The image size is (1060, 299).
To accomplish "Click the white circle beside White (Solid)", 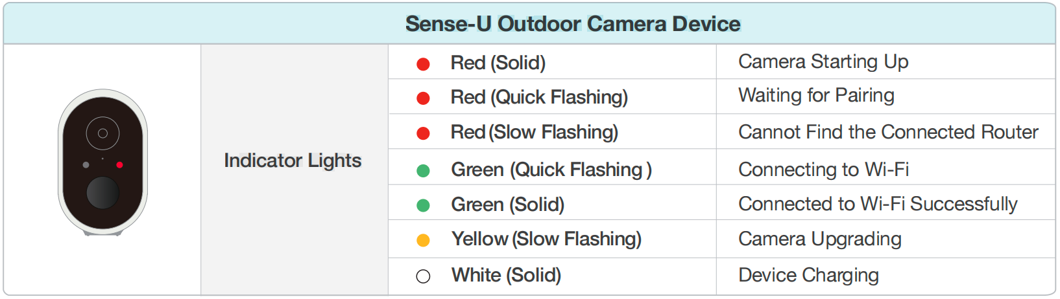I will point(423,276).
